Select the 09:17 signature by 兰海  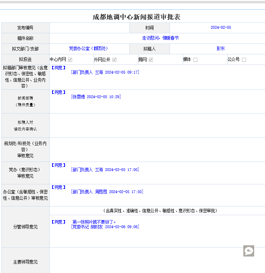[x=105, y=72]
